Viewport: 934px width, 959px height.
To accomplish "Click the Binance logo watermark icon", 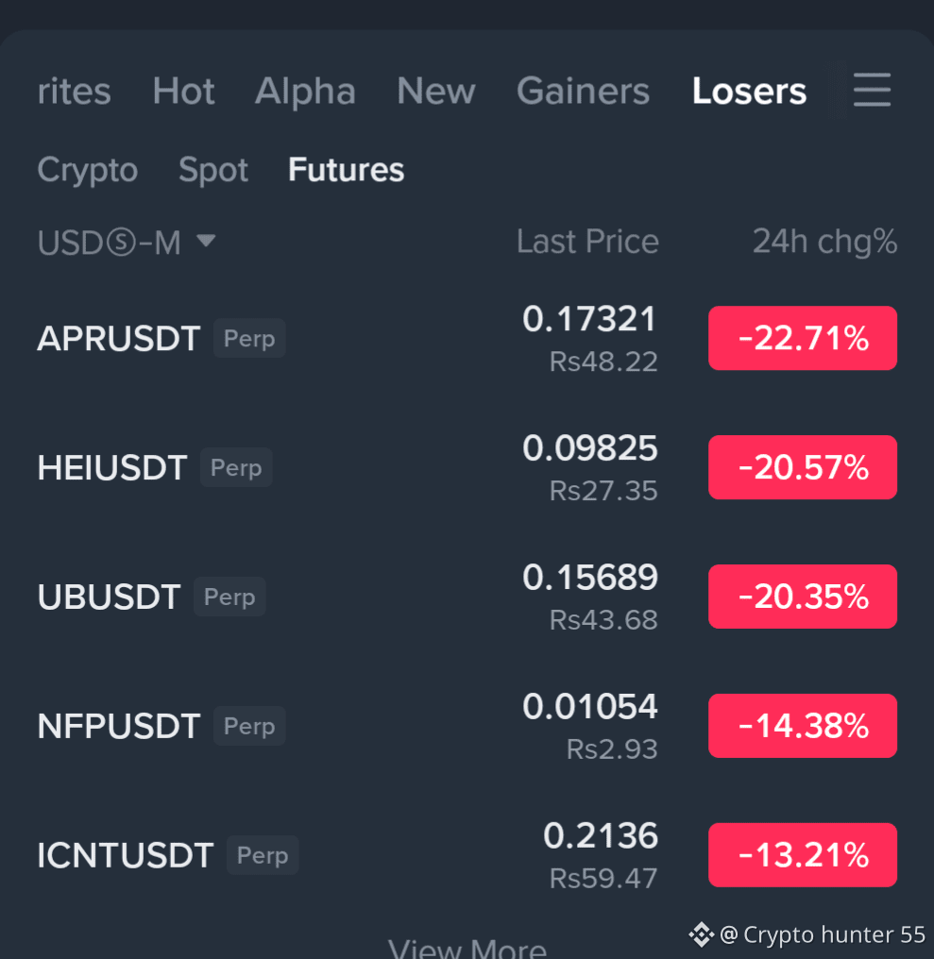I will 701,934.
